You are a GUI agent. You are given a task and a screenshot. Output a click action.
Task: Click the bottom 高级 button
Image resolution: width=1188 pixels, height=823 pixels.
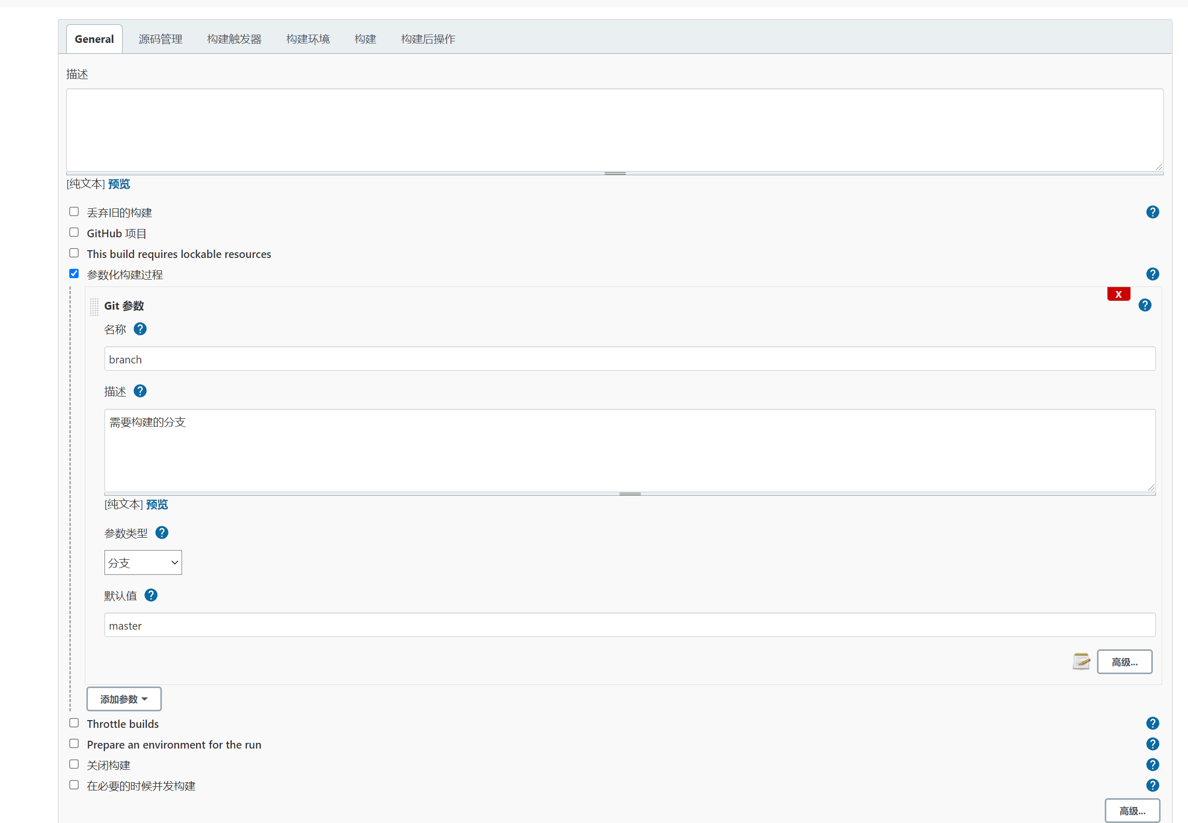pos(1132,811)
